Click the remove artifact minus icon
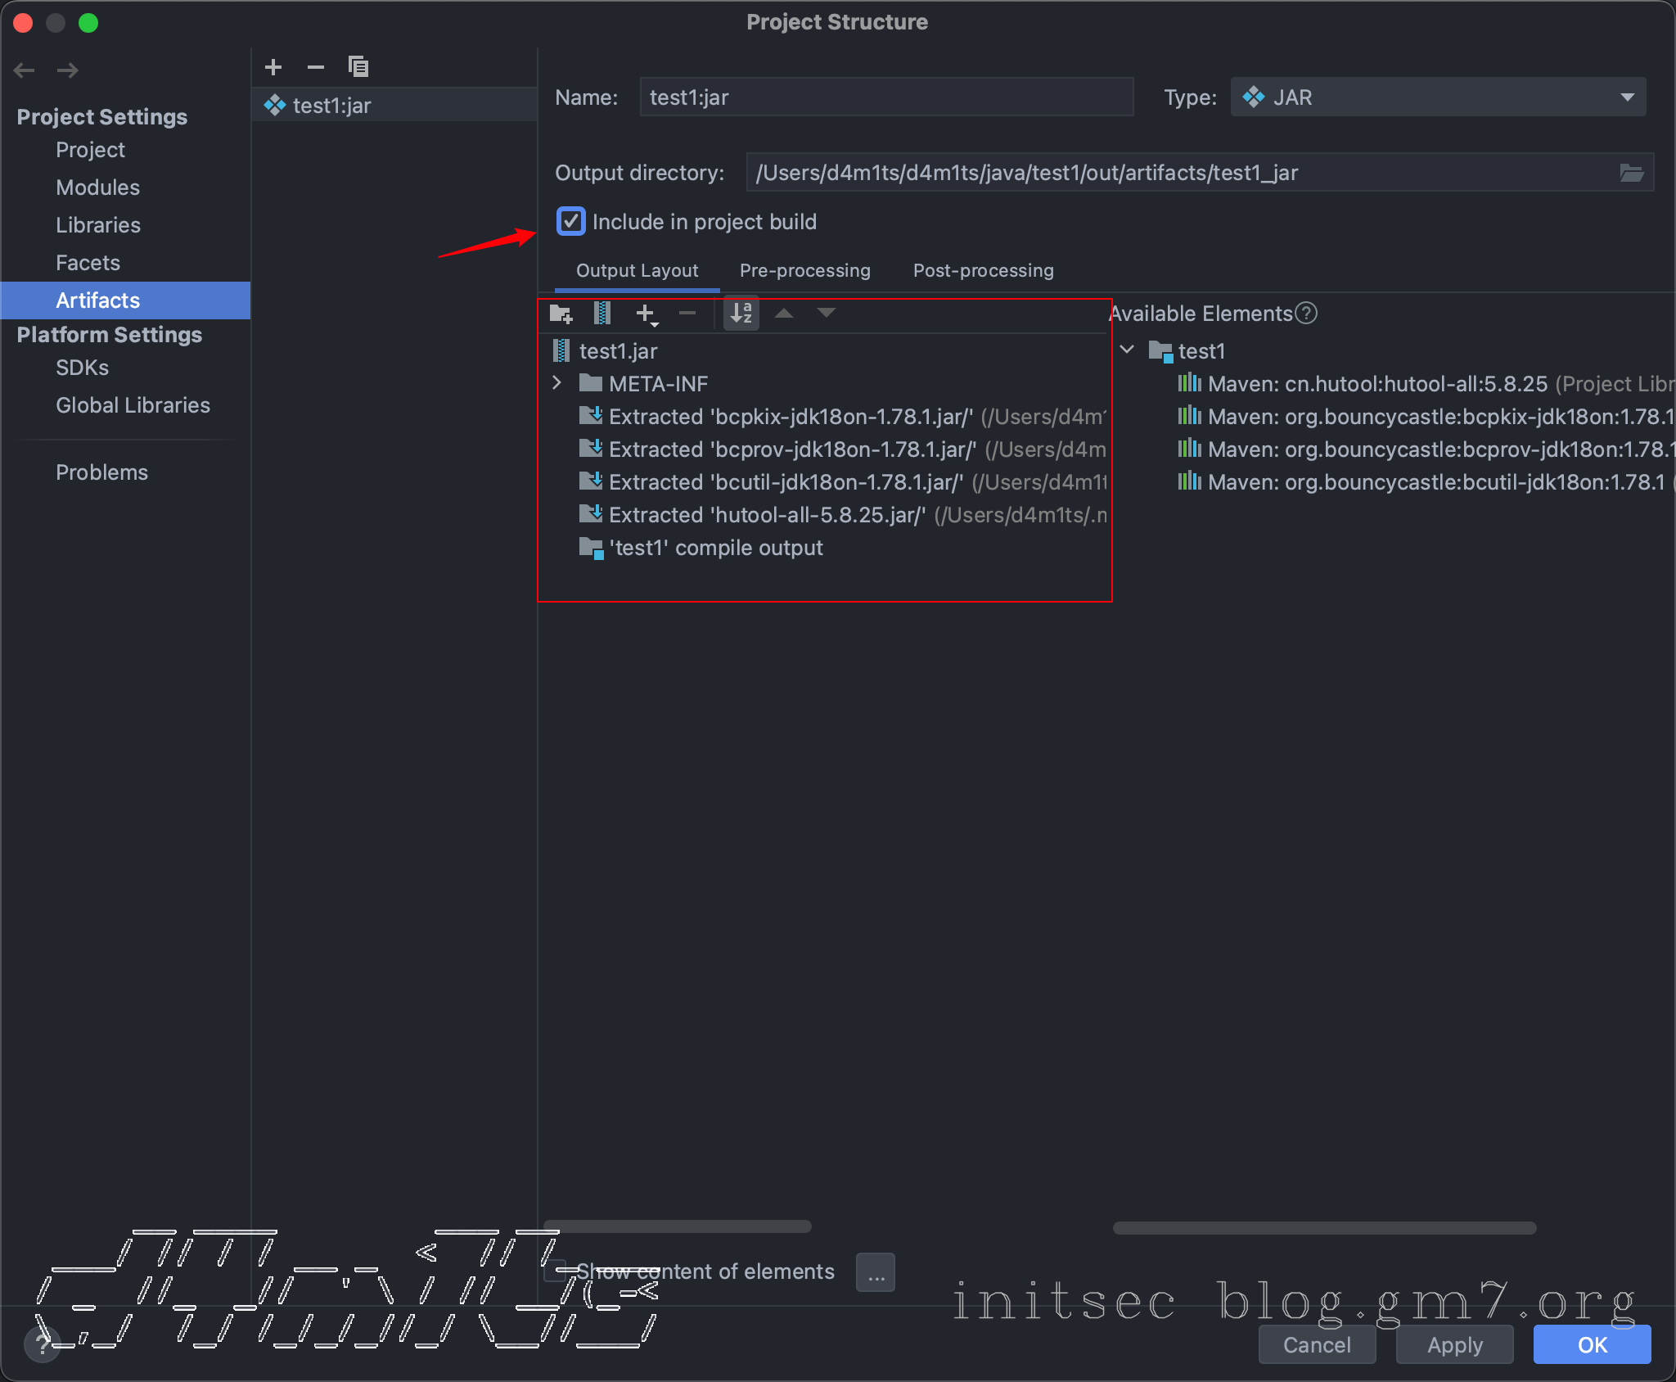 click(316, 67)
